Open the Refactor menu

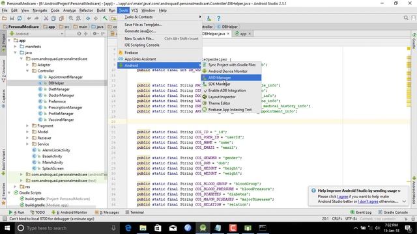[x=86, y=10]
